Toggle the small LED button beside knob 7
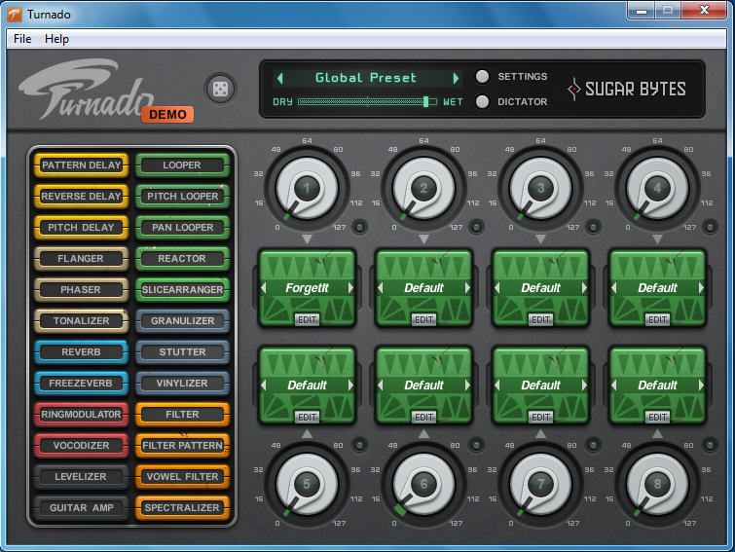 pos(593,445)
